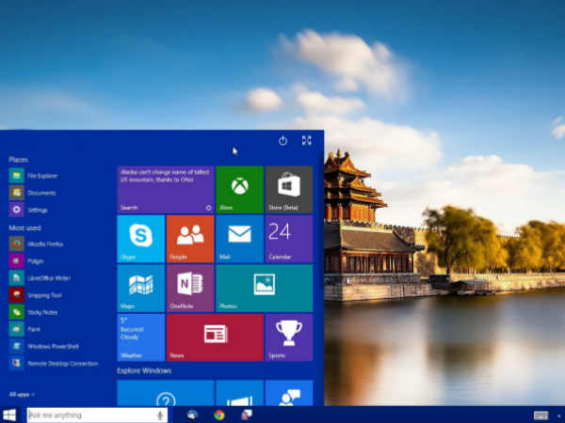Click the Start button on the taskbar
Screen dimensions: 565x423
[9, 415]
